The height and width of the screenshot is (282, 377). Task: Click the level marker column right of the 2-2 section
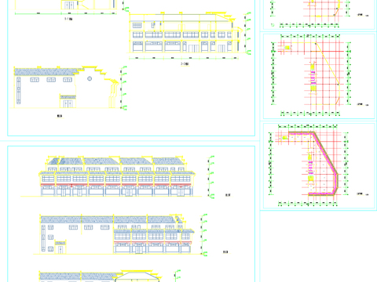(248, 33)
